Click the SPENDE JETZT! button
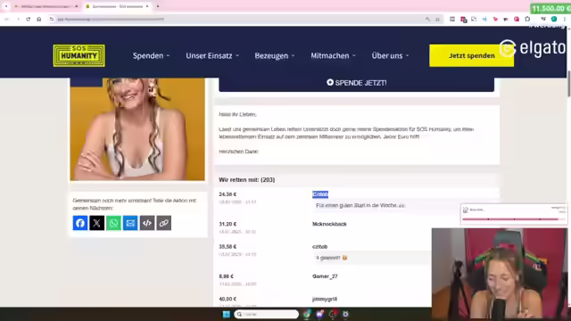The image size is (571, 321). coord(357,83)
